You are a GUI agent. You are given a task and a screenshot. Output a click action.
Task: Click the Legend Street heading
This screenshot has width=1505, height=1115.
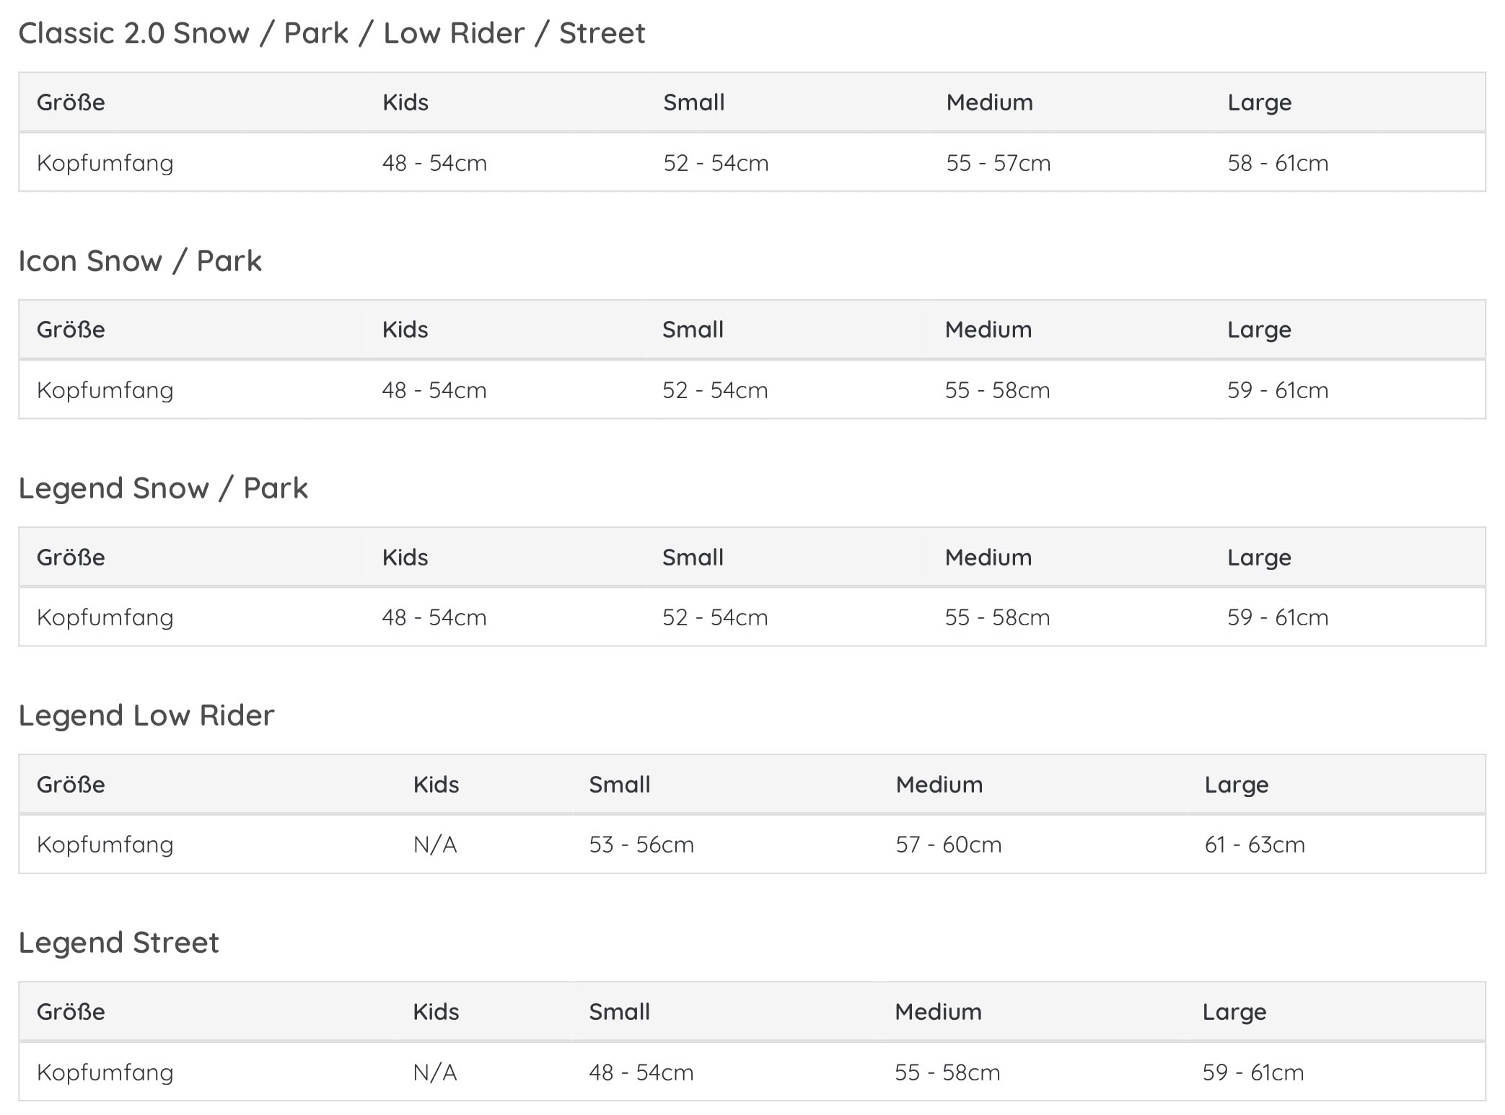coord(118,943)
